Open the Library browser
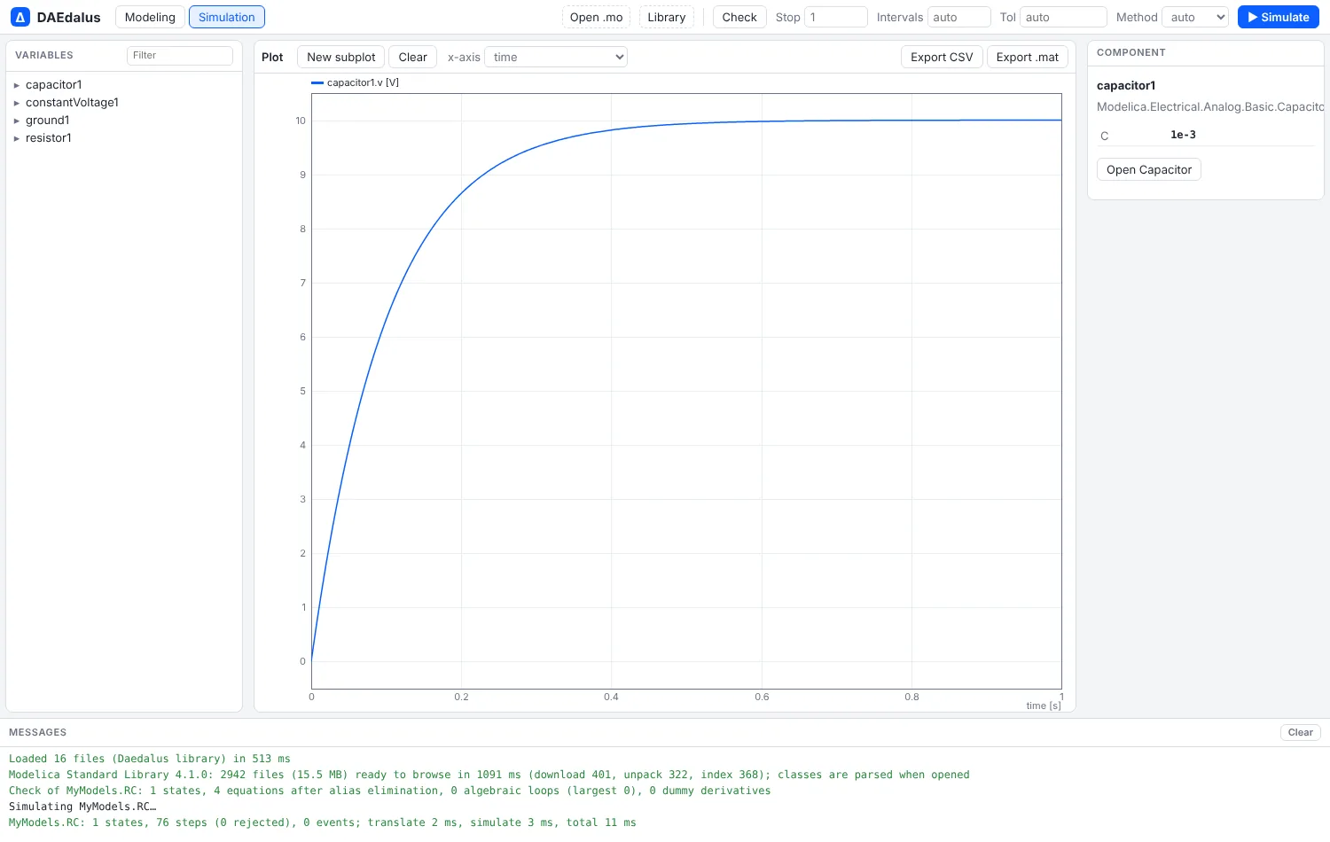 pyautogui.click(x=667, y=17)
